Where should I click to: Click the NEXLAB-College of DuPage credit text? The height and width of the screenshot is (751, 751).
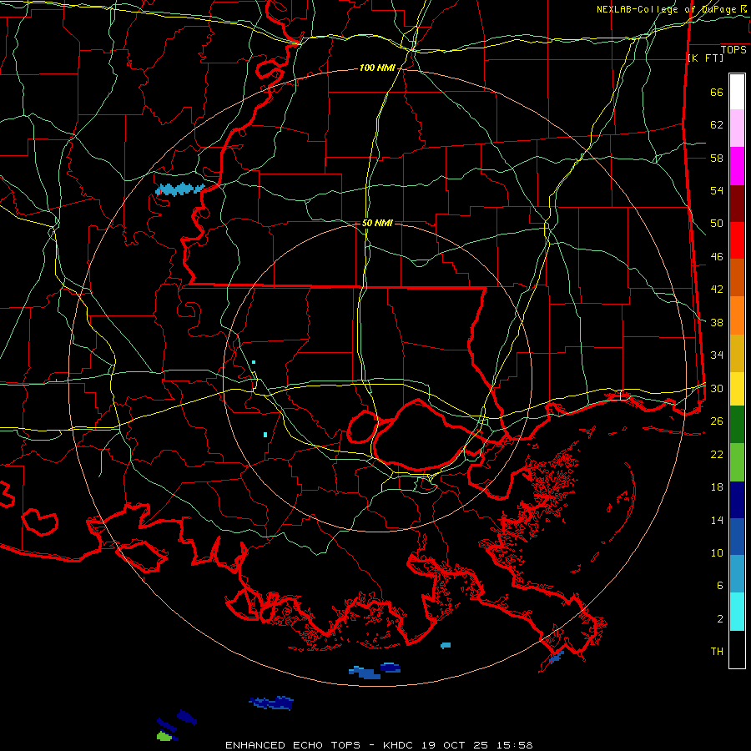click(x=666, y=9)
